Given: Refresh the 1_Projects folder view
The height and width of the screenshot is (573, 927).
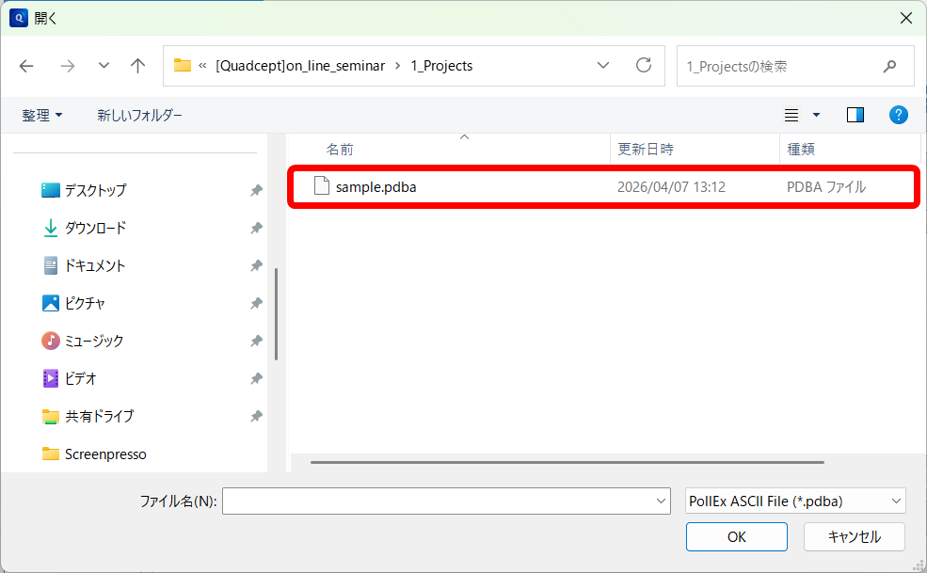Looking at the screenshot, I should (644, 66).
